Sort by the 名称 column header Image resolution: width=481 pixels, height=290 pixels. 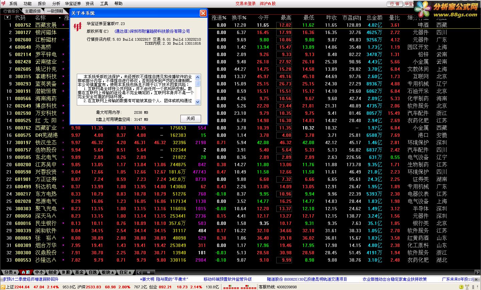tap(40, 17)
